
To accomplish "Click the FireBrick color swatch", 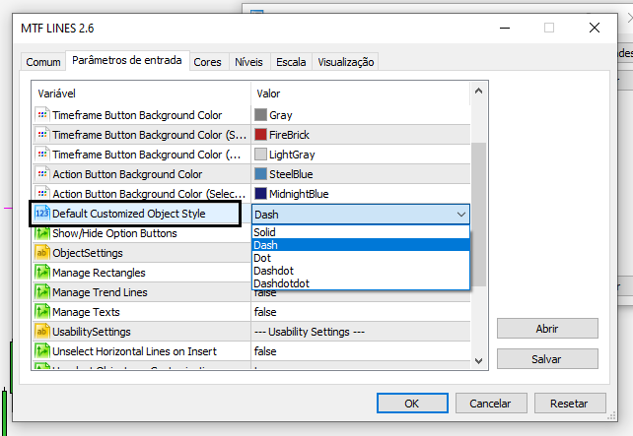I will pyautogui.click(x=260, y=135).
